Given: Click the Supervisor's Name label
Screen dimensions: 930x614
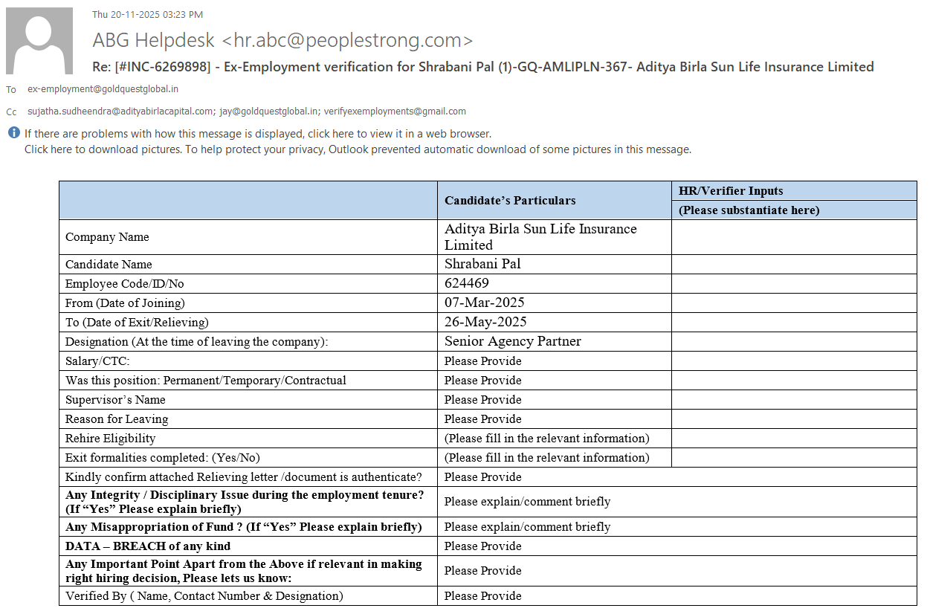Looking at the screenshot, I should [x=115, y=400].
